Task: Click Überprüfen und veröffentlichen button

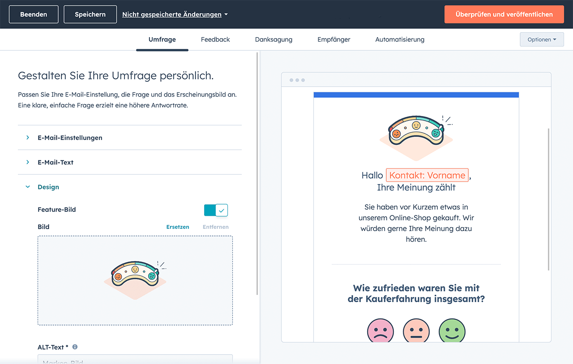Action: pos(504,14)
